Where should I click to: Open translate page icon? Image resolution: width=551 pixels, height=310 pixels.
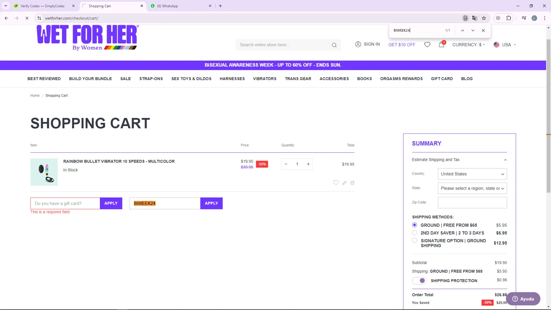[x=475, y=18]
